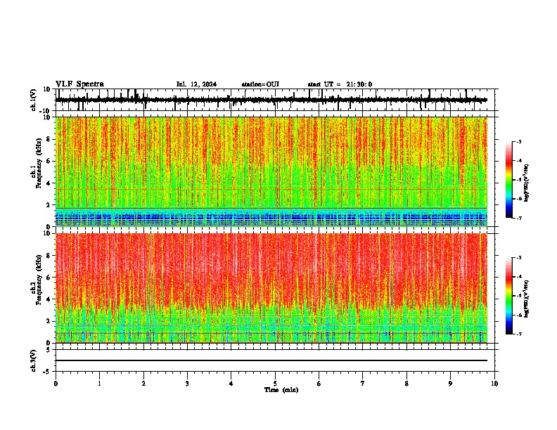Click the "Time (min)" axis label
The image size is (557, 430).
click(281, 390)
